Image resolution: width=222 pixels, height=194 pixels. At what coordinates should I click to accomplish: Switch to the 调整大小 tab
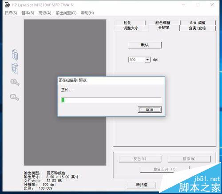pyautogui.click(x=131, y=28)
